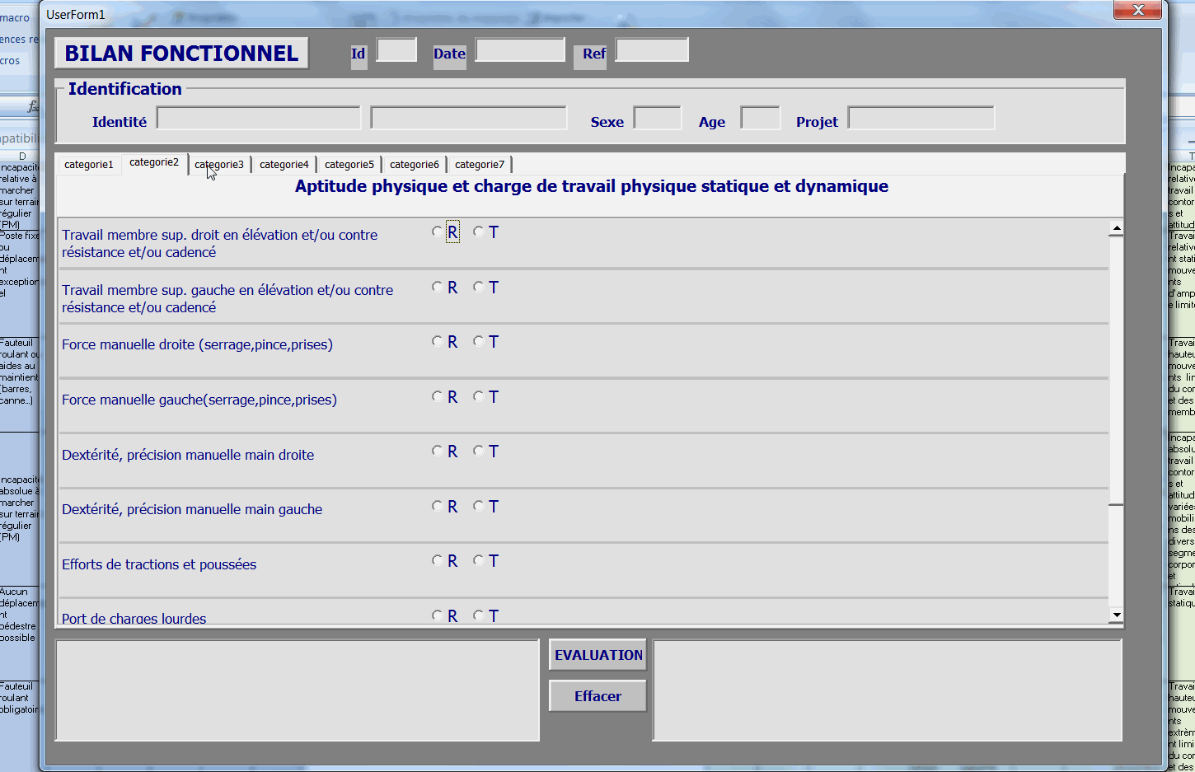Select T for Travail membre sup. gauche
Image resolution: width=1195 pixels, height=772 pixels.
(479, 288)
